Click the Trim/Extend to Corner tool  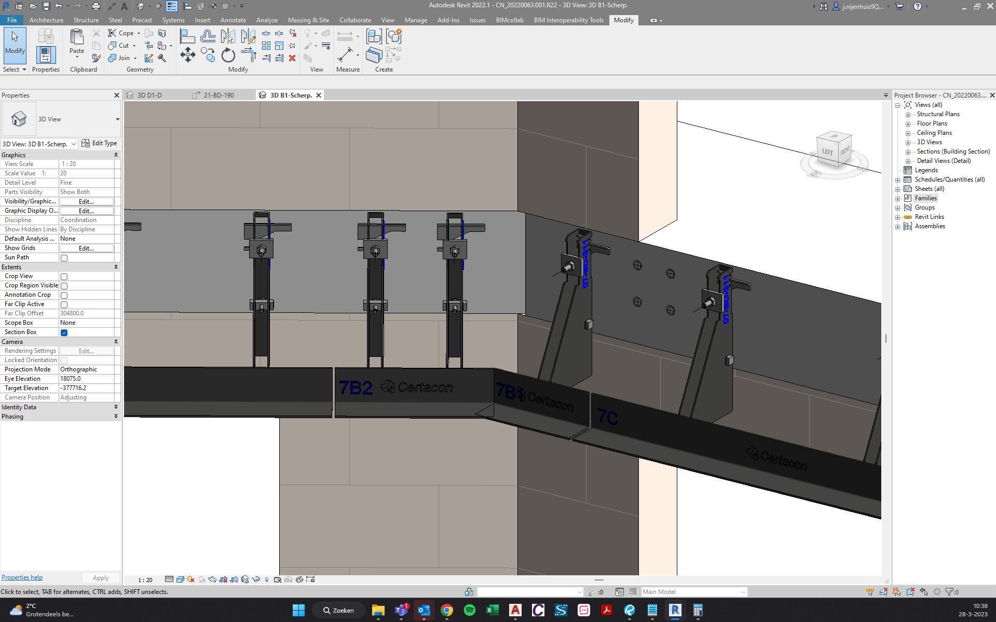249,54
